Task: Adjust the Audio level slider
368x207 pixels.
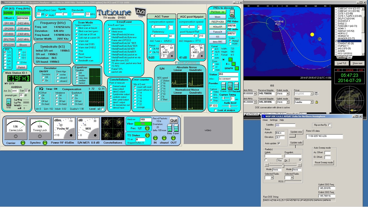Action: pyautogui.click(x=230, y=106)
